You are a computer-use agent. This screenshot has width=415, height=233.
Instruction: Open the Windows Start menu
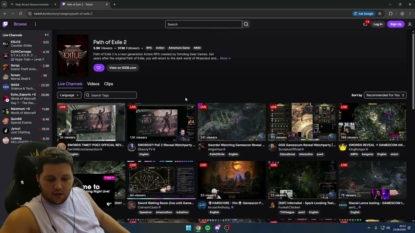188,228
